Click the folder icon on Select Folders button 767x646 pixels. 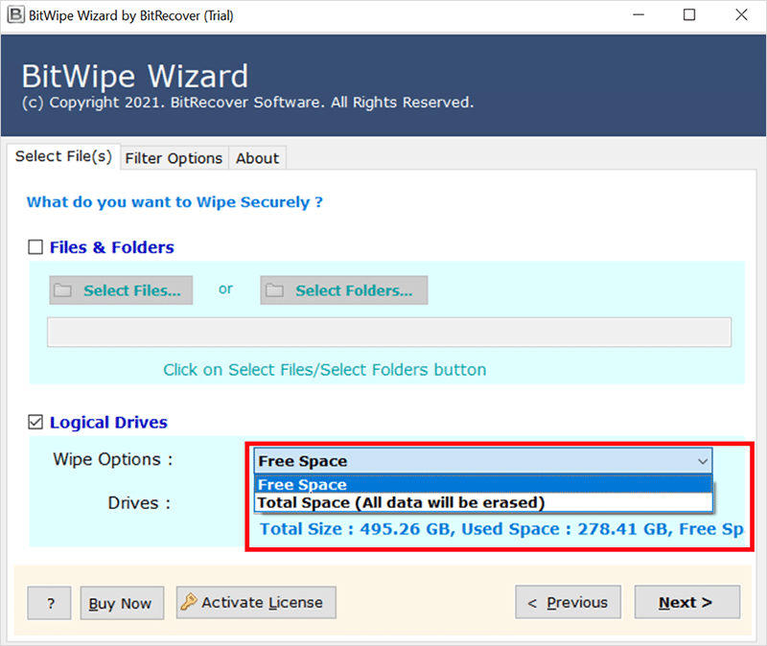[274, 290]
